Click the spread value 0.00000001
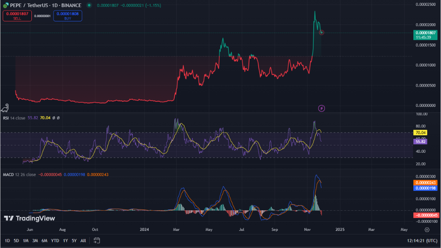 pos(42,16)
